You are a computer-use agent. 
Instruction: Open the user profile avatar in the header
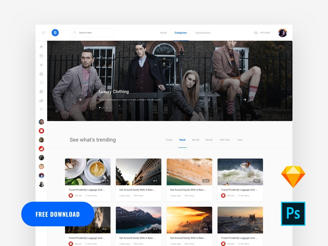click(283, 33)
